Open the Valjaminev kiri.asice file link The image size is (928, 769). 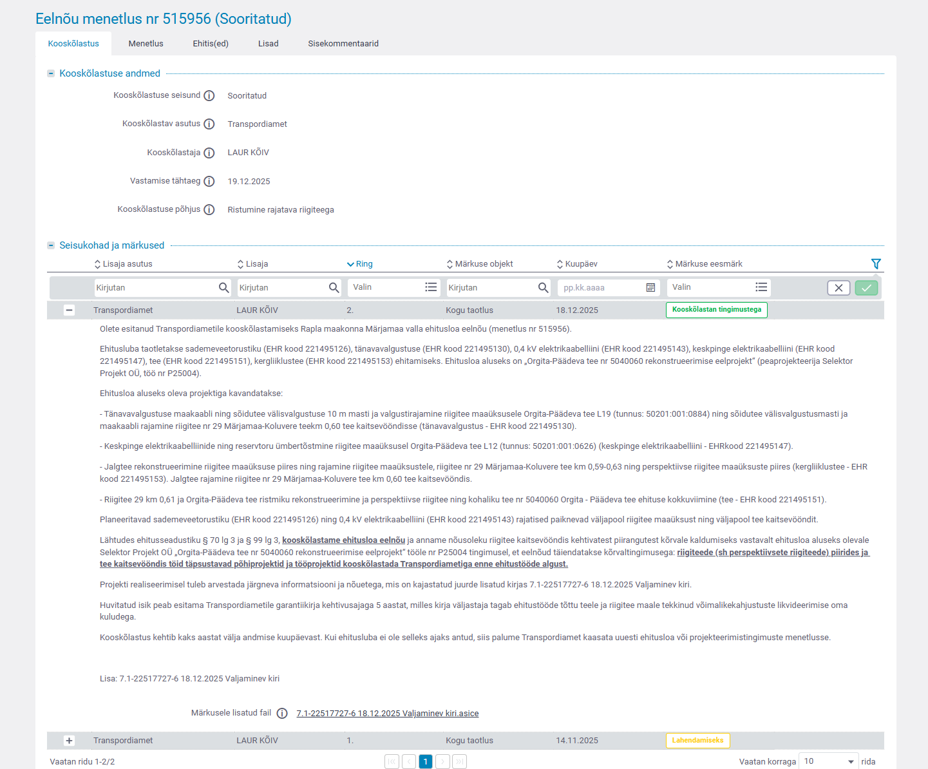coord(387,714)
